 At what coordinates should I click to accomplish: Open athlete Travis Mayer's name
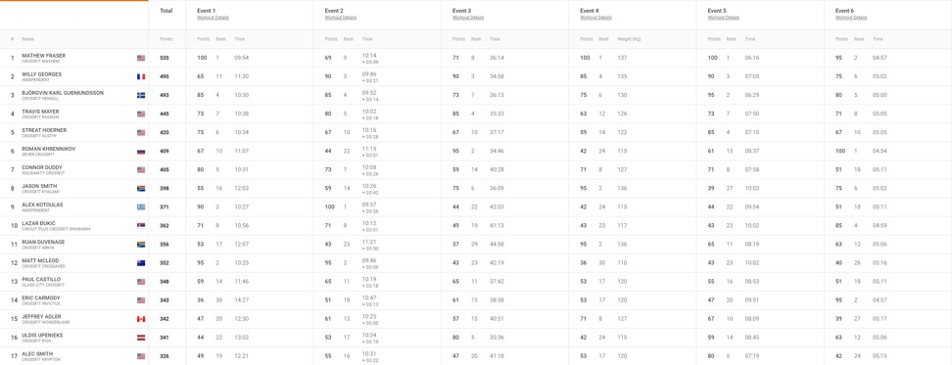(39, 112)
